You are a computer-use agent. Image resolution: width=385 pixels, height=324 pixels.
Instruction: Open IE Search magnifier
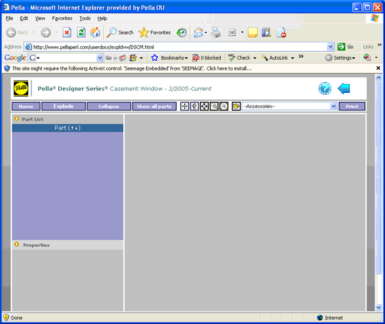click(x=120, y=33)
